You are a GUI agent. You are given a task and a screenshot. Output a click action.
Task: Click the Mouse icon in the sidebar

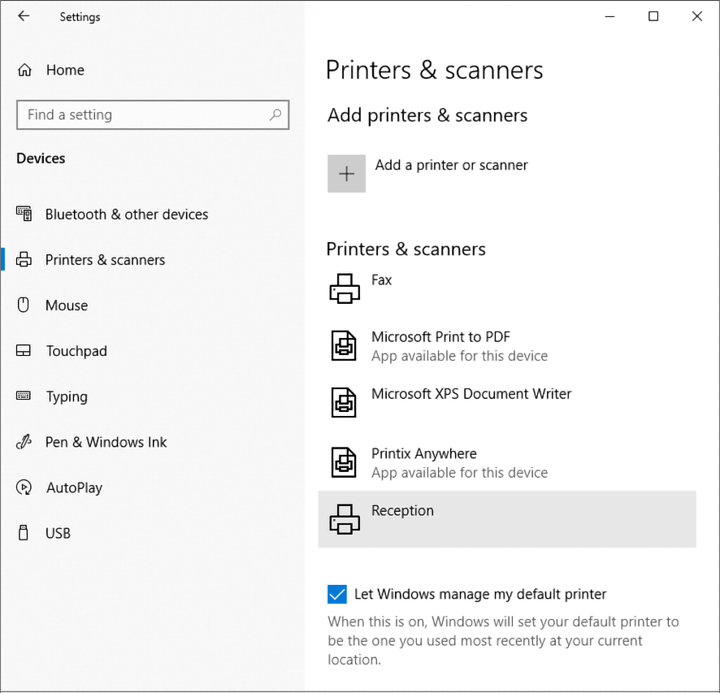[25, 305]
